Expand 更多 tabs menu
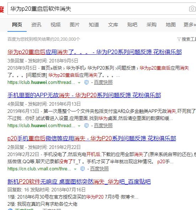Screen dimensions: 196x210 190,25
